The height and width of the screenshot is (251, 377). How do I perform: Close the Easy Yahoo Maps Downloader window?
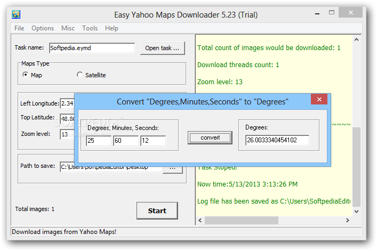coord(350,12)
